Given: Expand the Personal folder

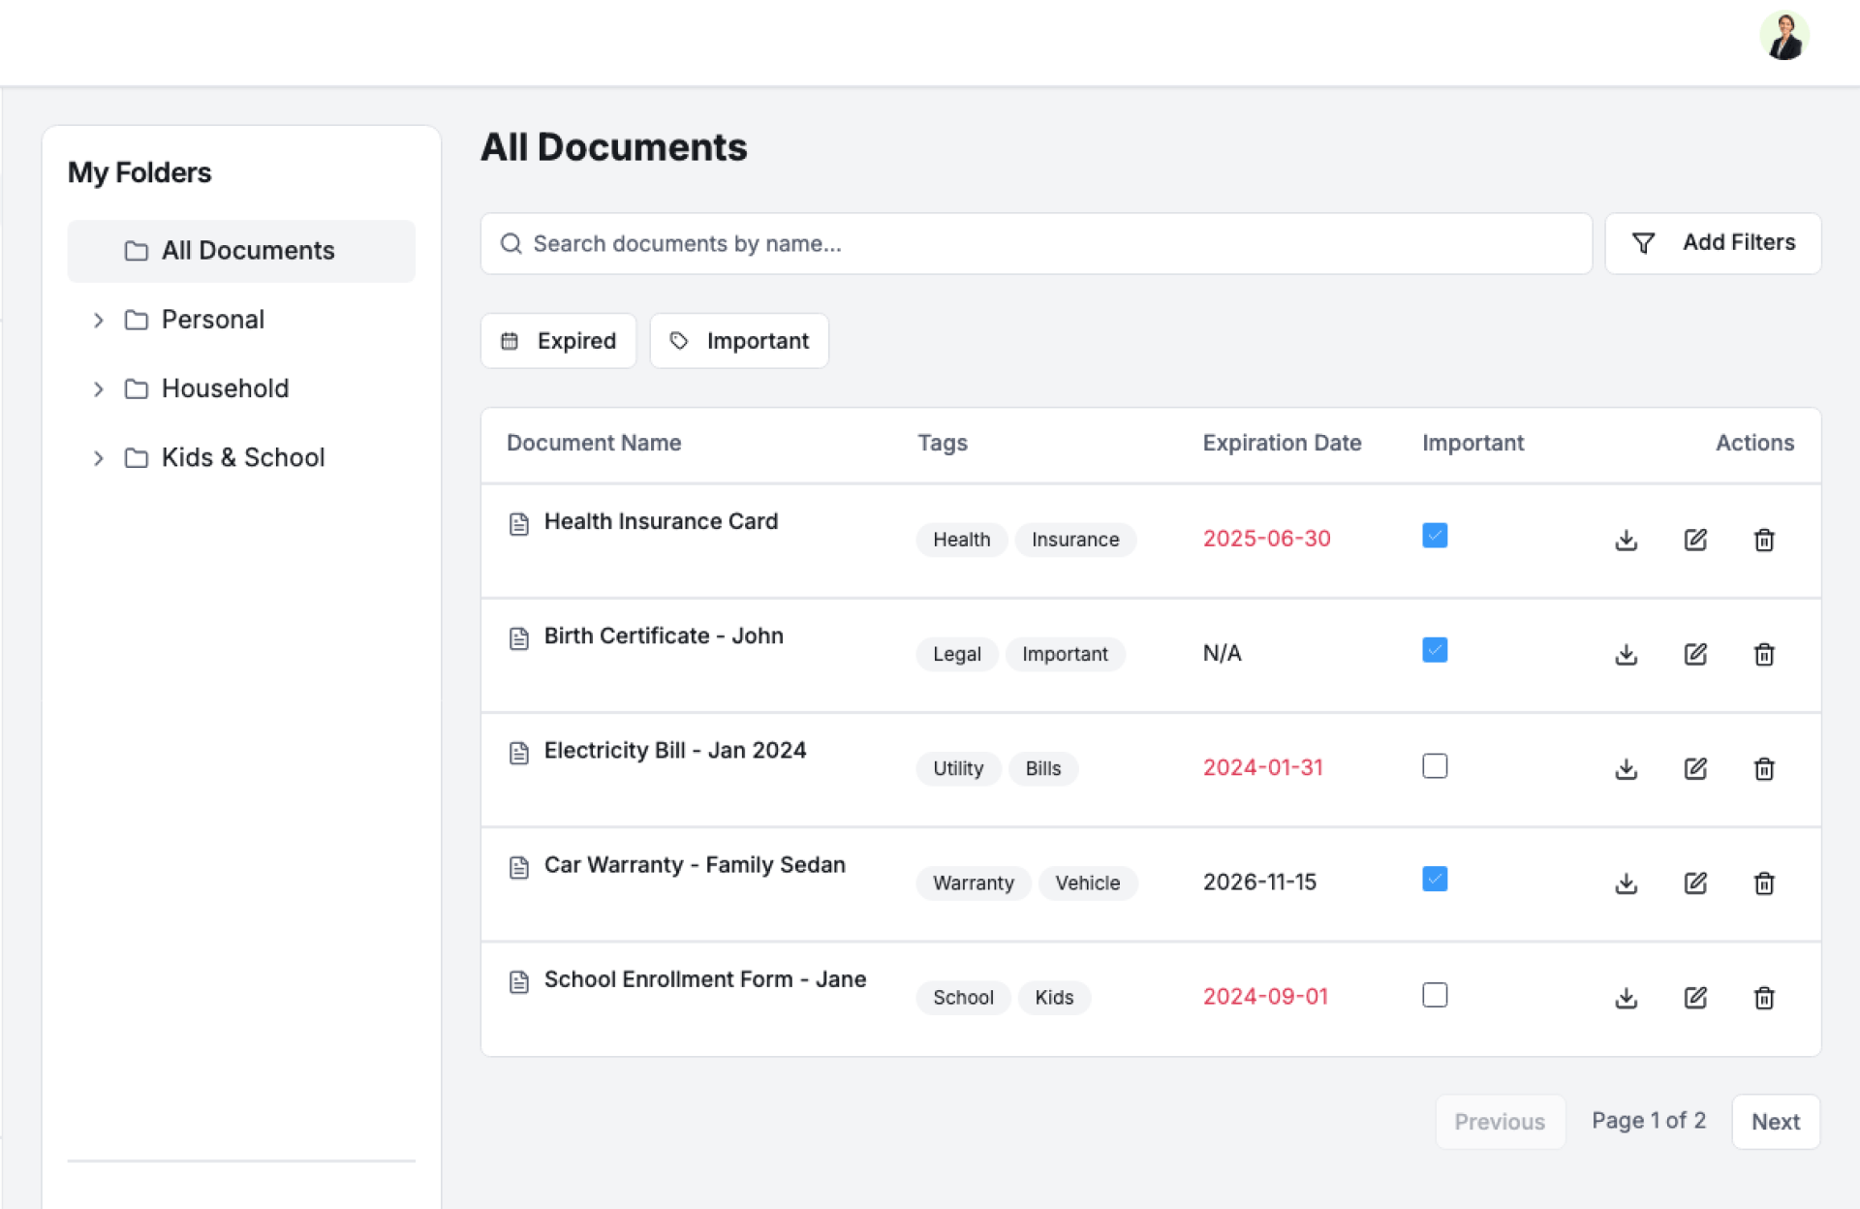Looking at the screenshot, I should tap(98, 320).
